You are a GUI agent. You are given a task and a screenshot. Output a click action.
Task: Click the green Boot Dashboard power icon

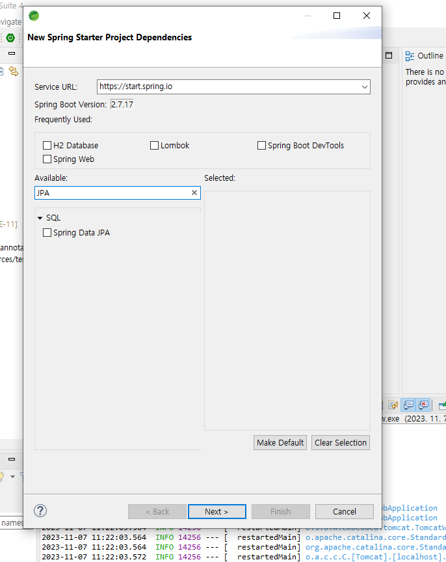click(10, 38)
